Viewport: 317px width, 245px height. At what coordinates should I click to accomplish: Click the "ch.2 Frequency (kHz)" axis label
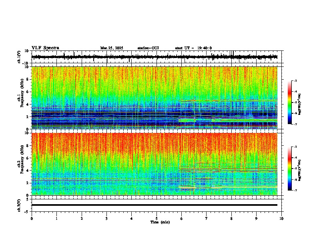[x=21, y=159]
